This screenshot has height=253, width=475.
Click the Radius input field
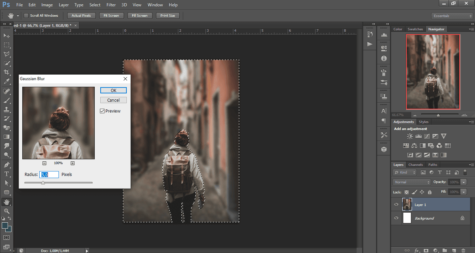(x=49, y=174)
